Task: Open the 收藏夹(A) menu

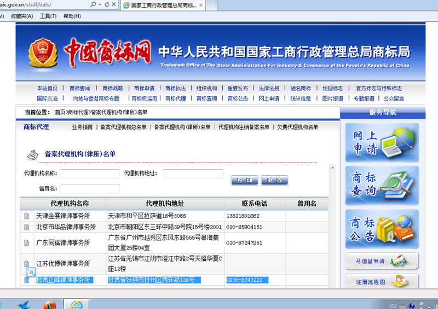Action: 22,16
